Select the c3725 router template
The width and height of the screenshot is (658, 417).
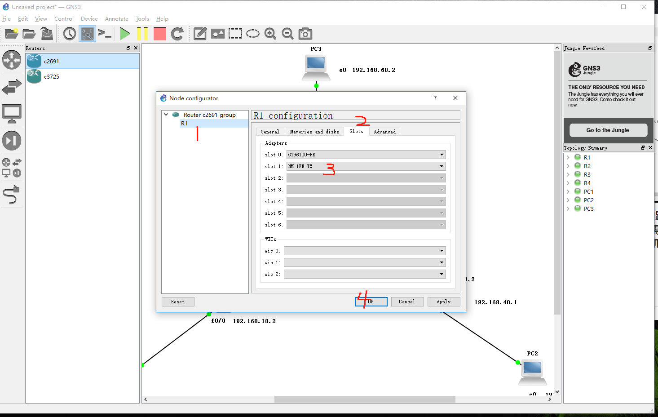pyautogui.click(x=83, y=76)
